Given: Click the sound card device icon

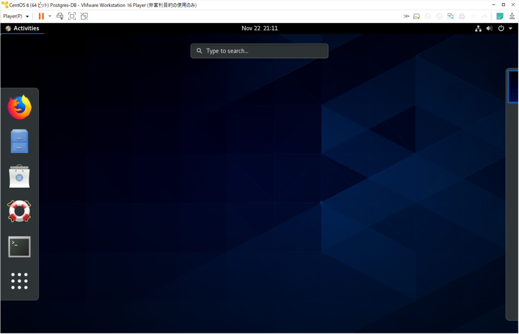Looking at the screenshot, I should point(473,16).
